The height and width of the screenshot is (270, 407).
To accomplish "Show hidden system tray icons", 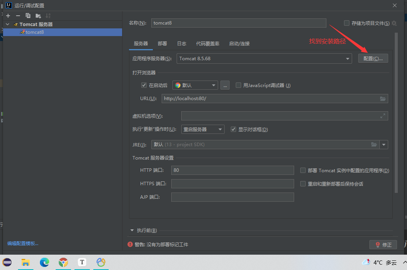I will pos(404,262).
